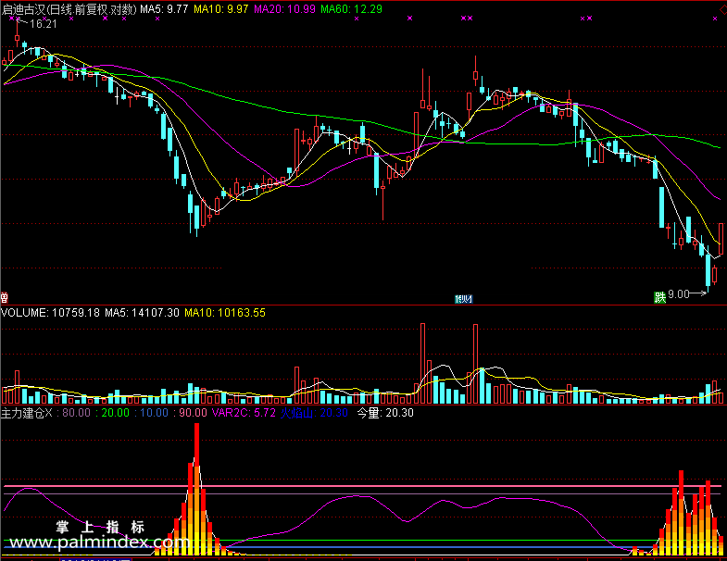The width and height of the screenshot is (727, 561).
Task: Select the green MA60: 12.29 label
Action: [x=351, y=9]
